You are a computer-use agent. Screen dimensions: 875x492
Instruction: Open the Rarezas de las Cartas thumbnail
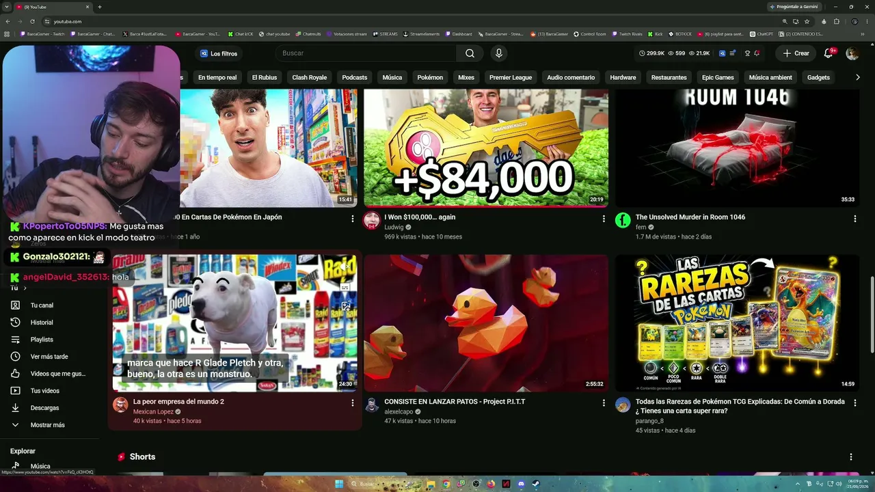737,323
